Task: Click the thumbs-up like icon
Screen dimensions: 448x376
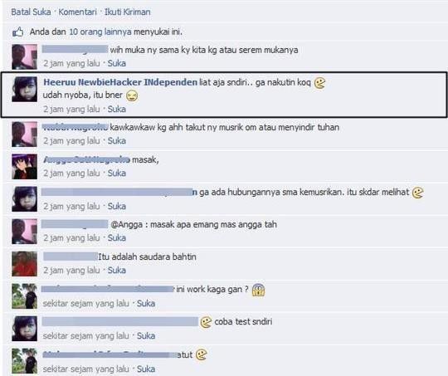Action: 17,32
